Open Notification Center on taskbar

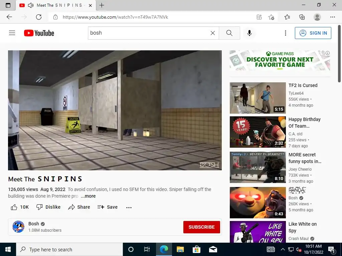point(332,250)
